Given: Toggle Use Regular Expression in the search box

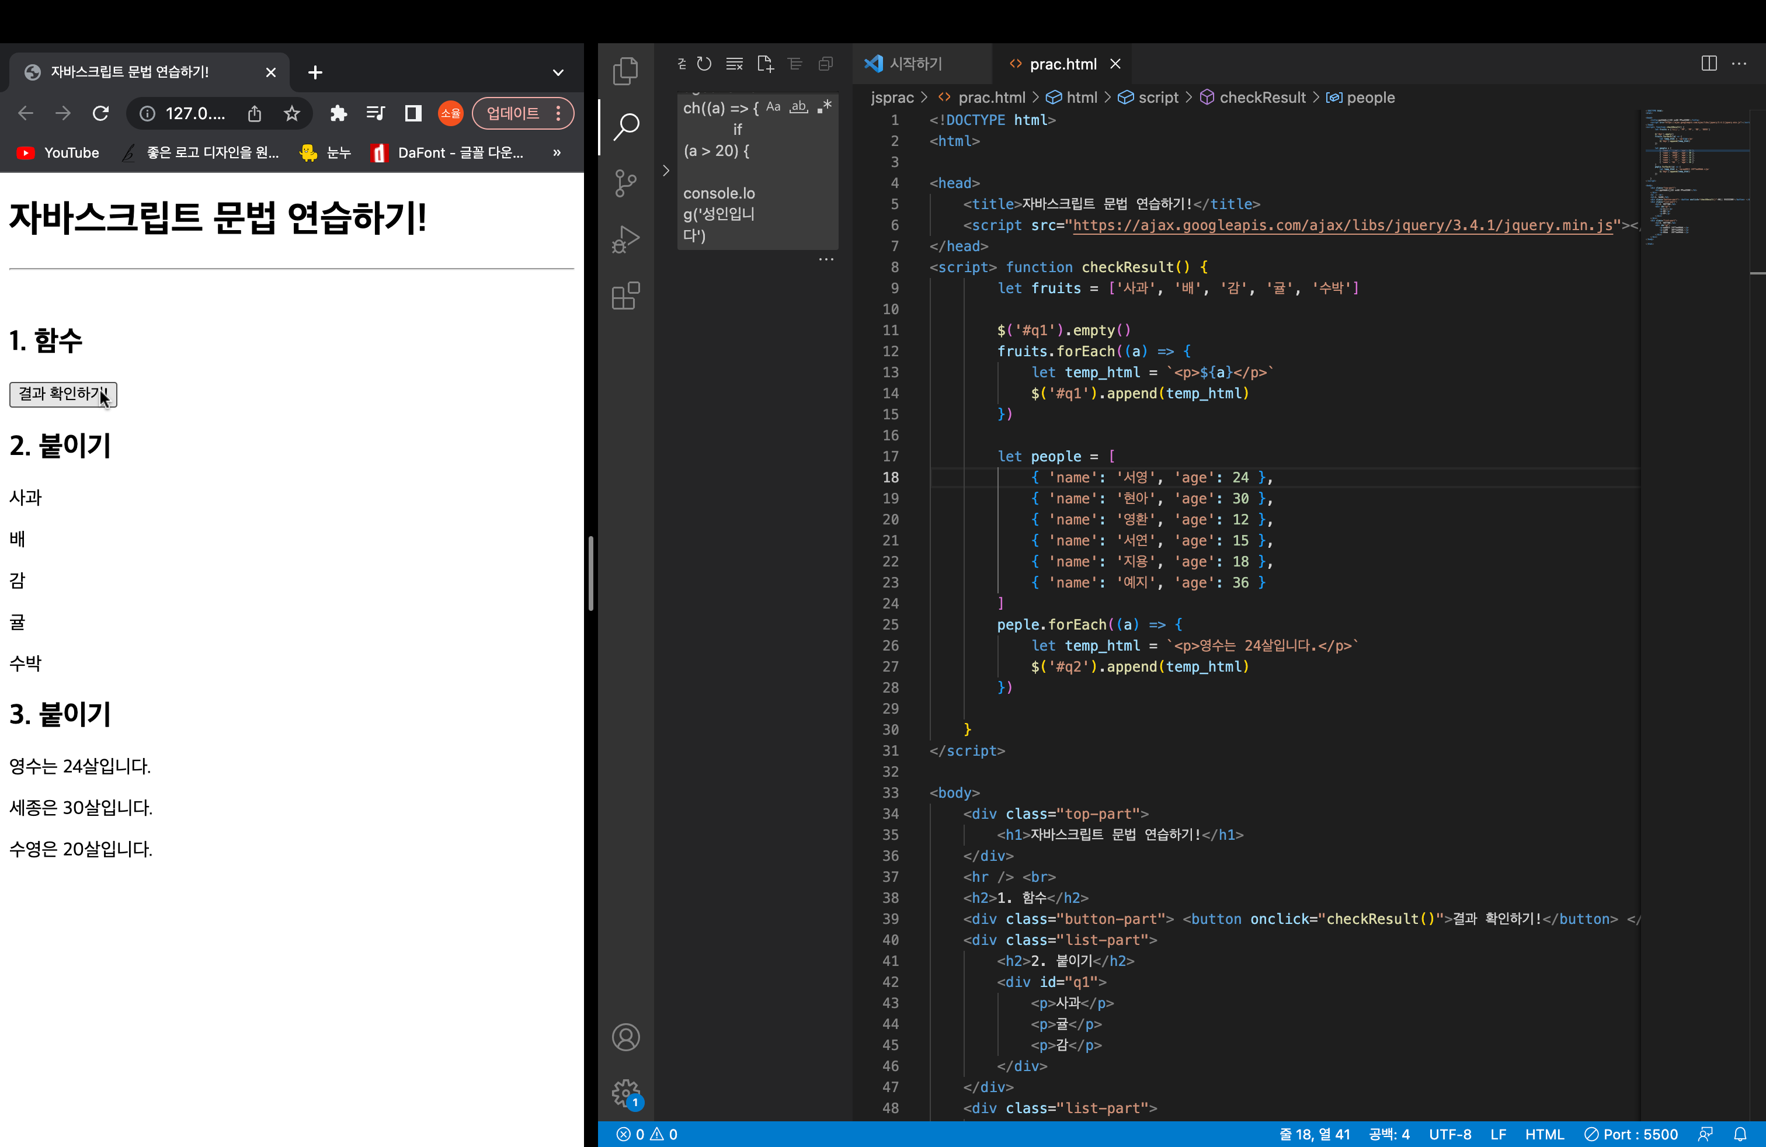Looking at the screenshot, I should click(825, 107).
